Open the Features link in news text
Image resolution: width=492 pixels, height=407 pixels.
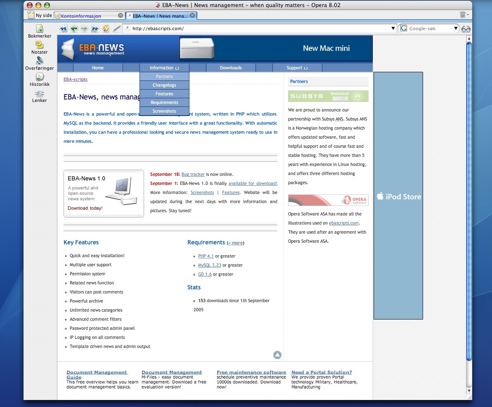click(231, 193)
